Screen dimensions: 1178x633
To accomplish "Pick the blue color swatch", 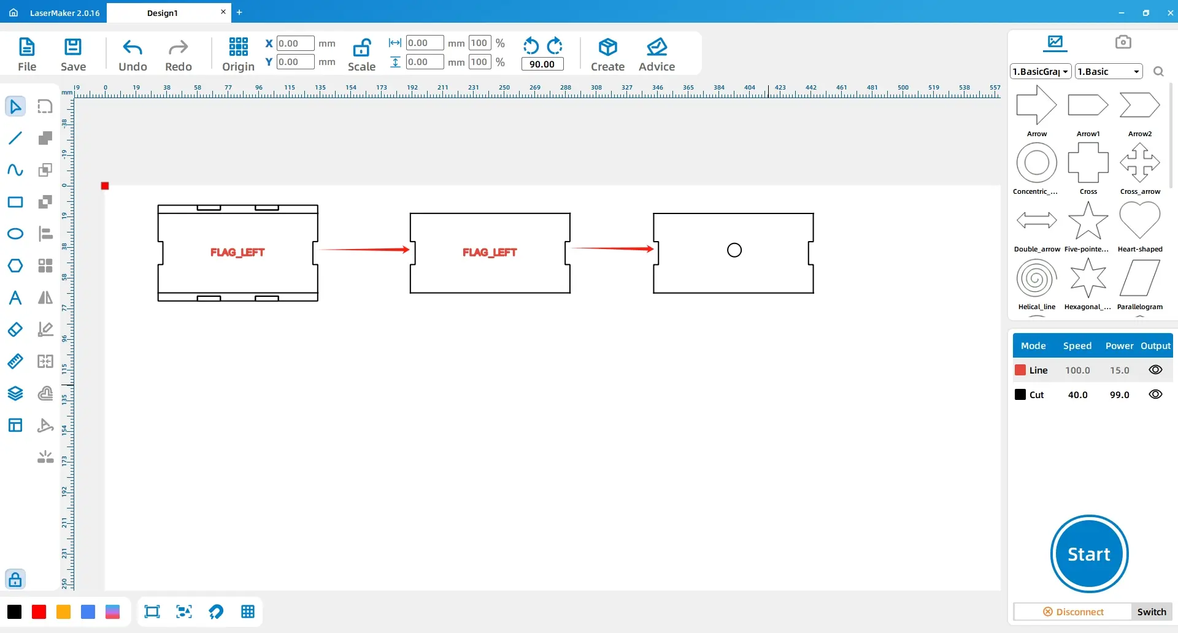I will pos(88,612).
